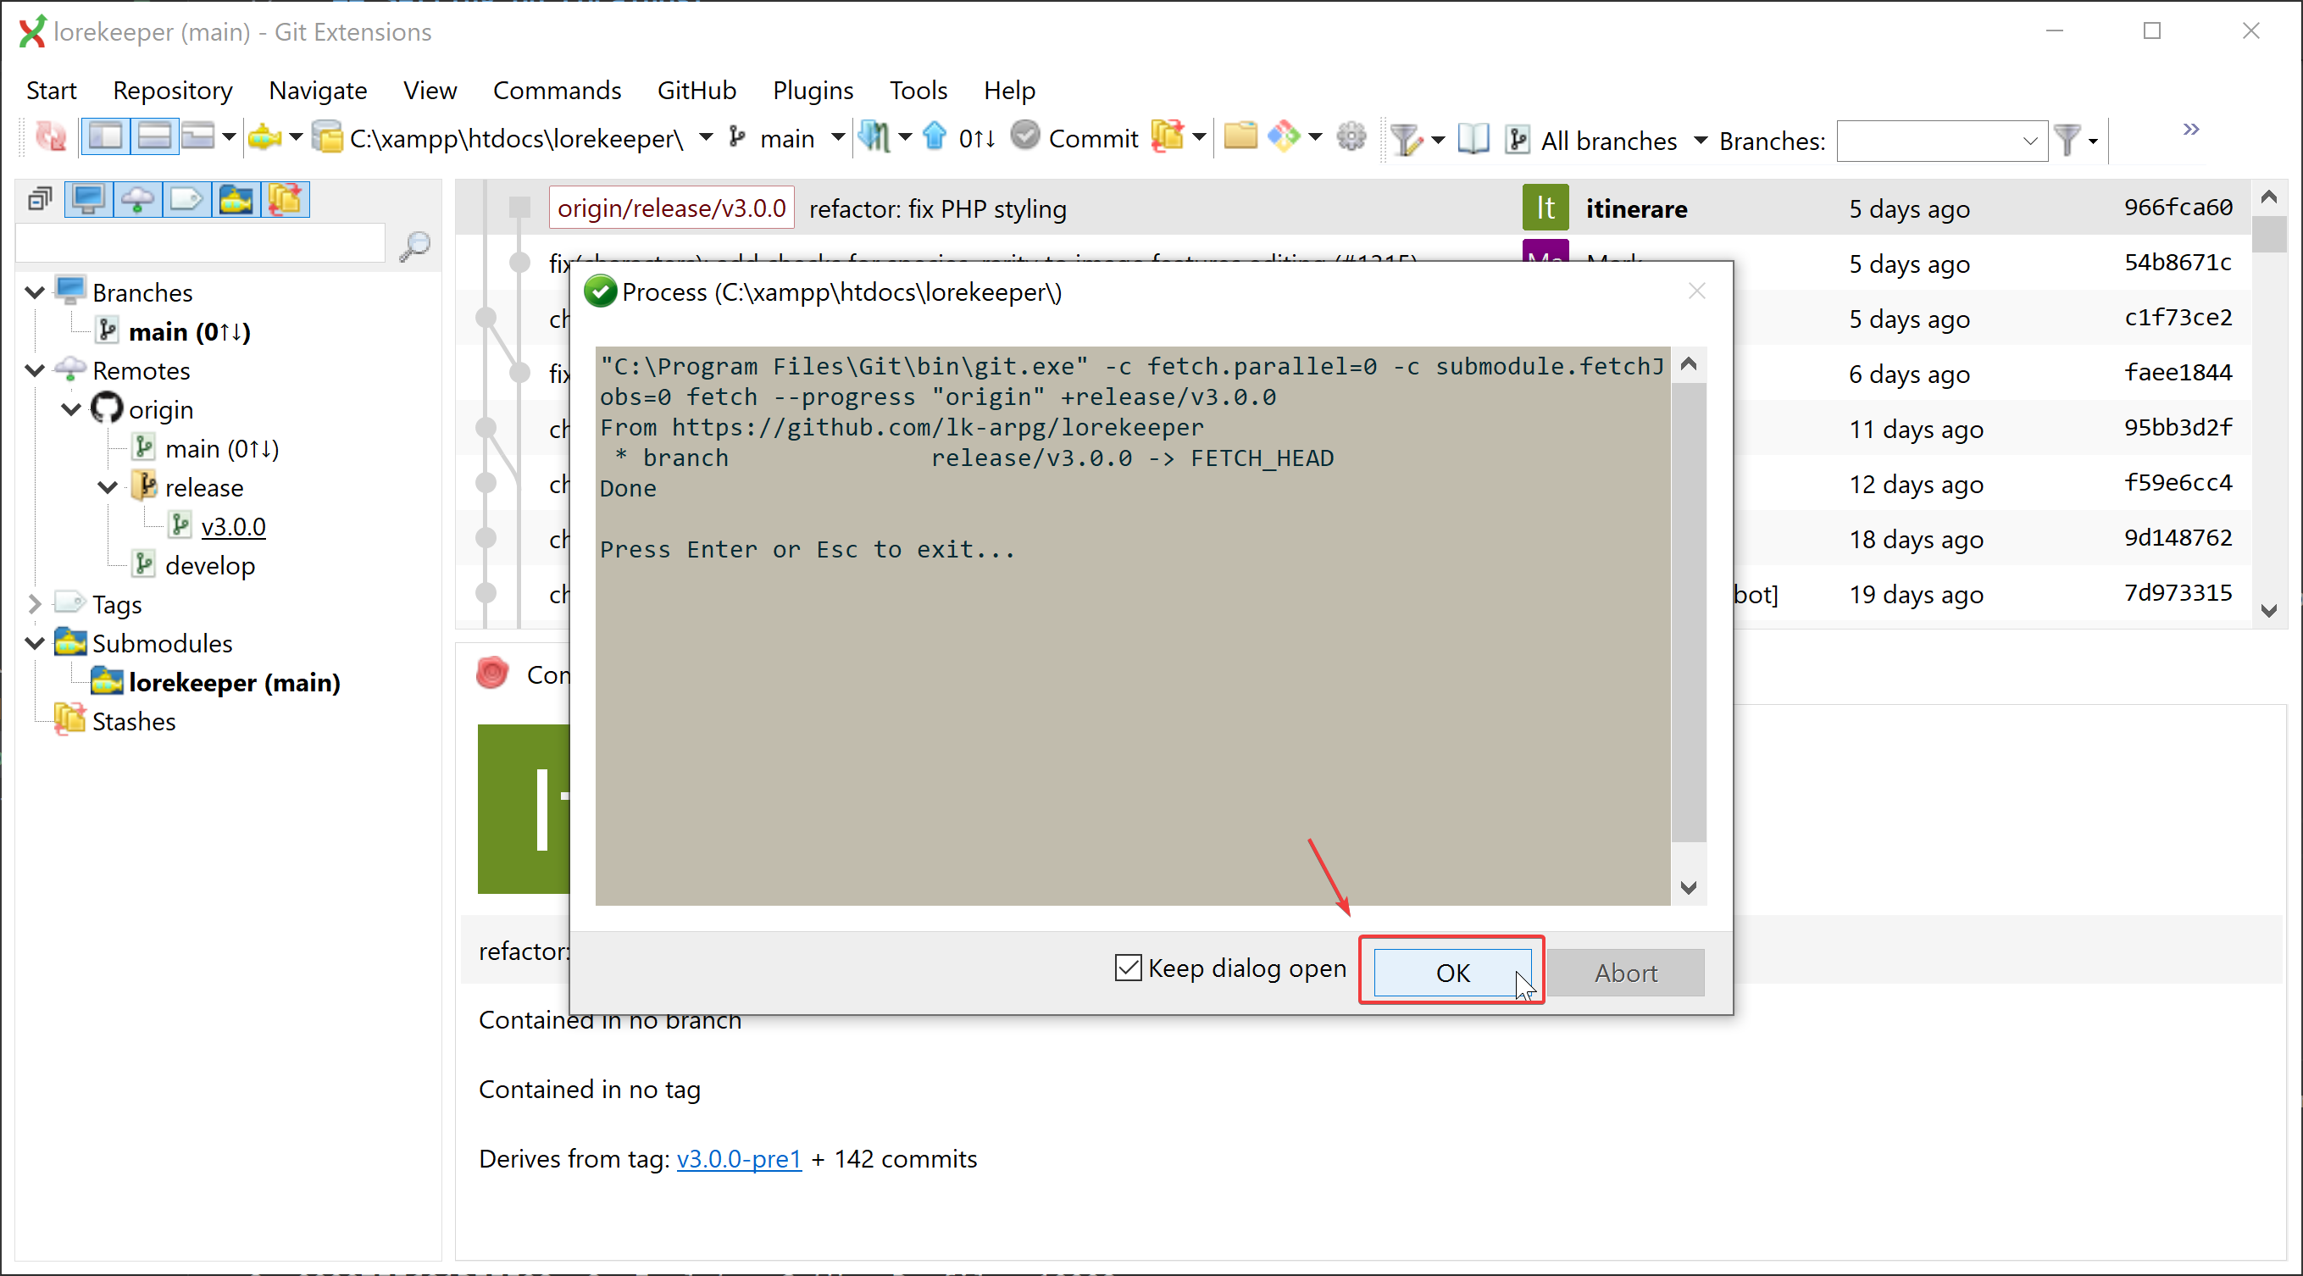Uncheck Keep dialog open checkbox
Viewport: 2303px width, 1276px height.
coord(1128,968)
